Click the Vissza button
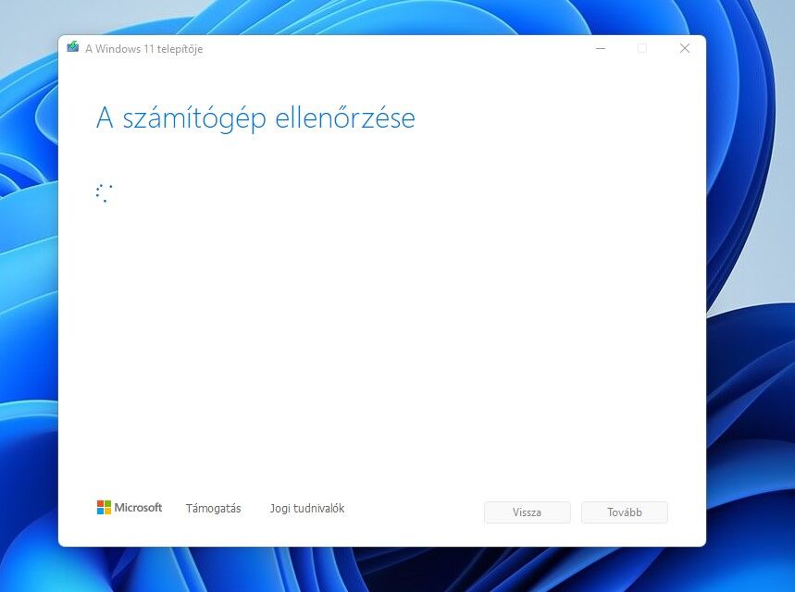The image size is (795, 592). point(528,512)
